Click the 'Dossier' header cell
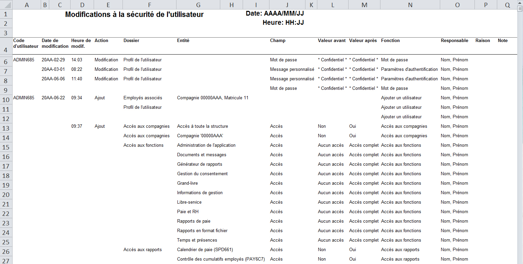Viewport: 523px width, 264px height. (131, 41)
